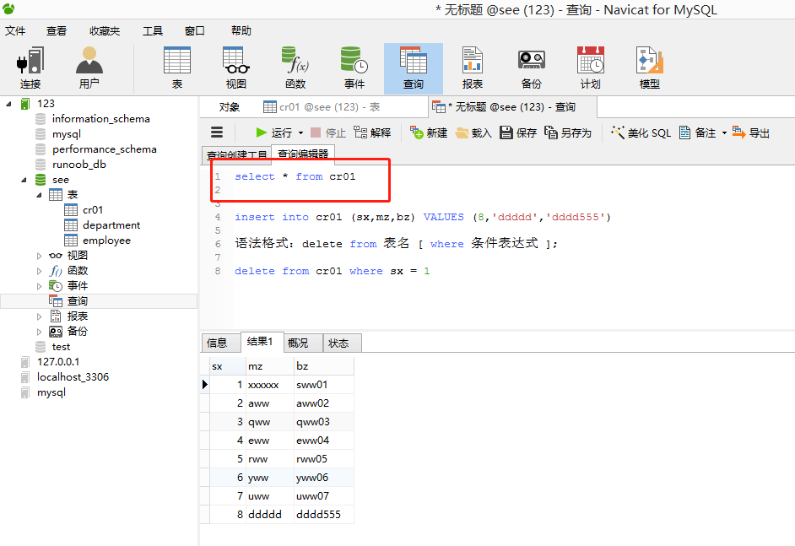
Task: Select the cr01 table in tree
Action: (93, 210)
